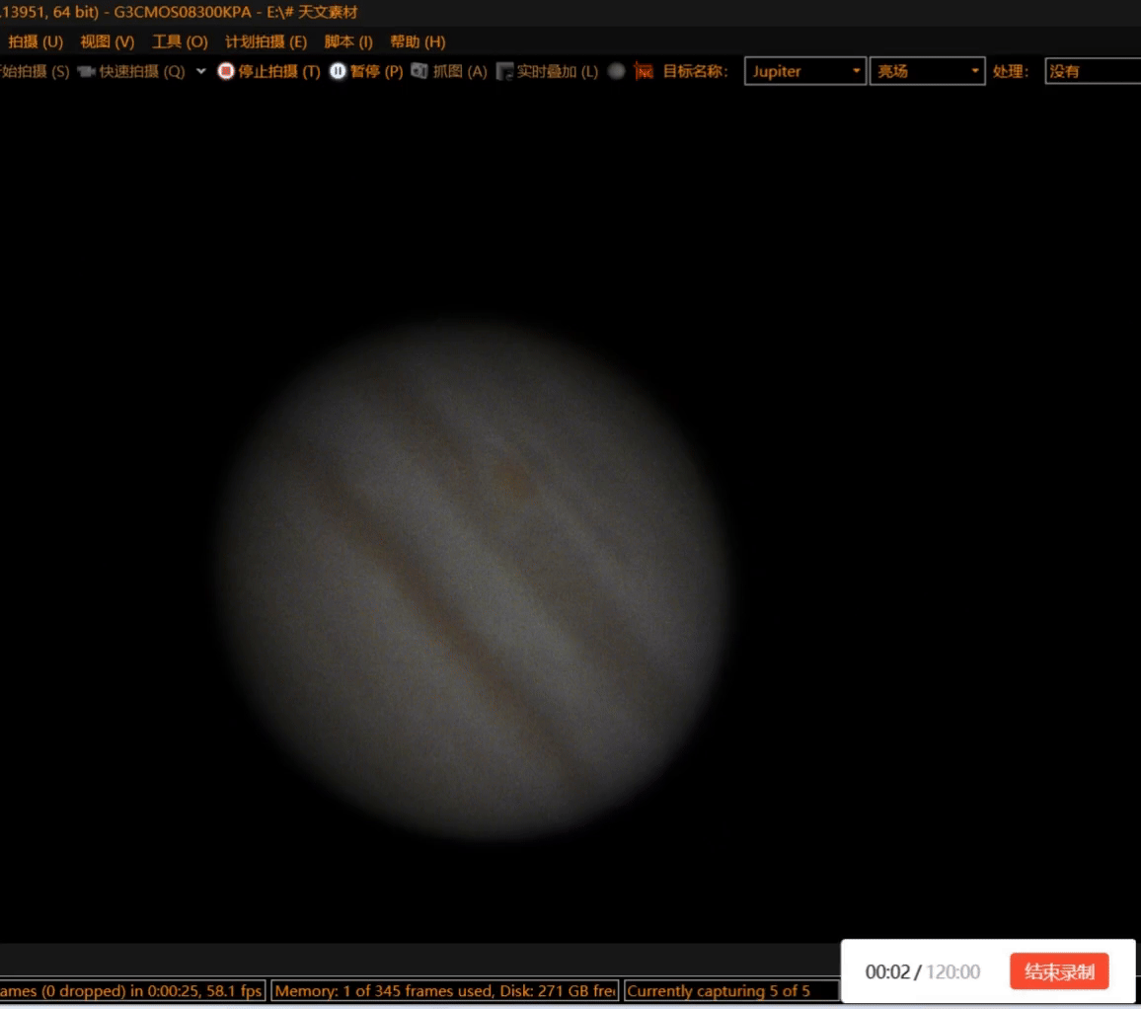Click the 快速拍摄 (Q) quick capture button
Viewport: 1141px width, 1009px height.
tap(131, 71)
